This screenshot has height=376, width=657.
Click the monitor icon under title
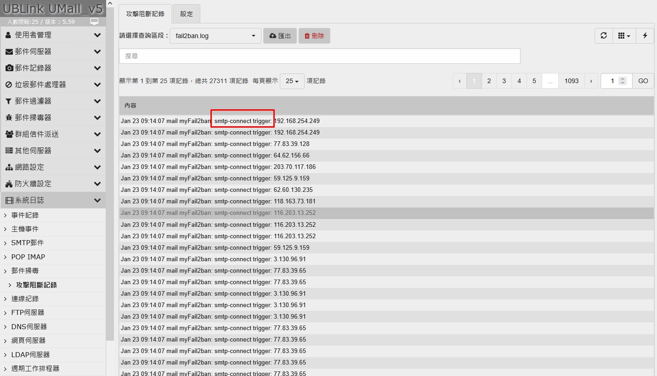(x=94, y=22)
